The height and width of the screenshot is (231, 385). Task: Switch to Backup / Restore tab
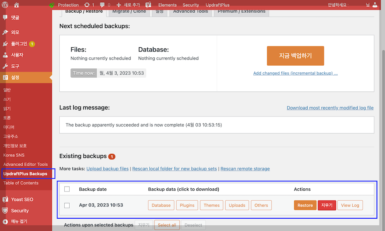(x=84, y=12)
